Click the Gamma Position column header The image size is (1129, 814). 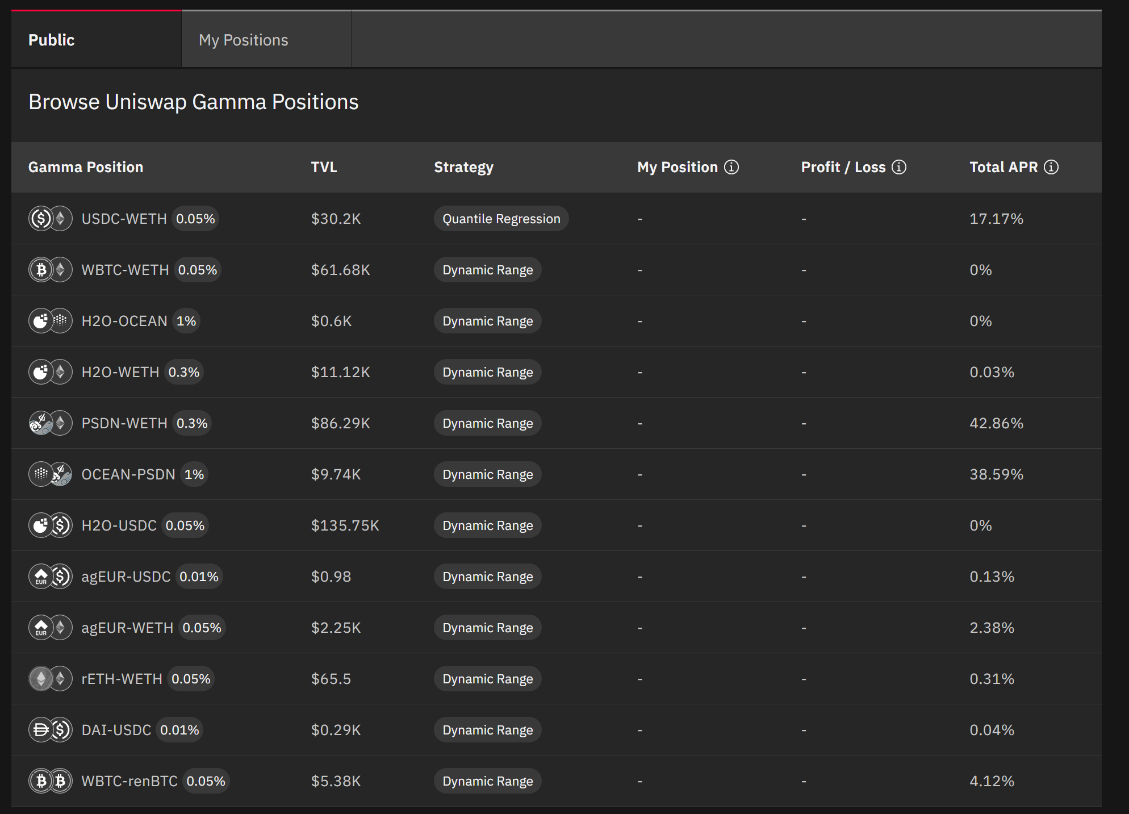click(86, 167)
